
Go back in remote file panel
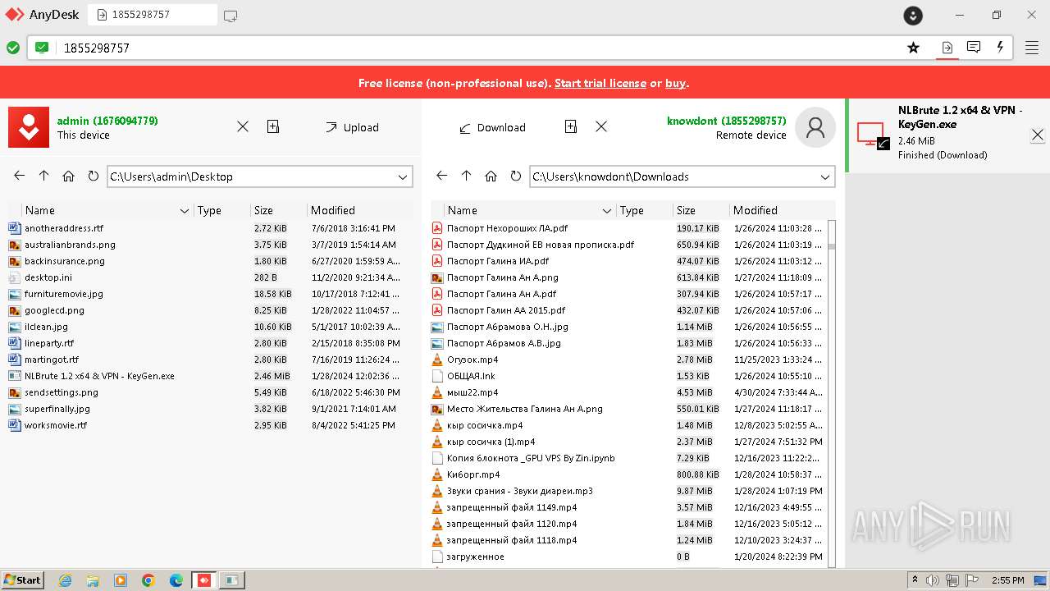tap(442, 176)
